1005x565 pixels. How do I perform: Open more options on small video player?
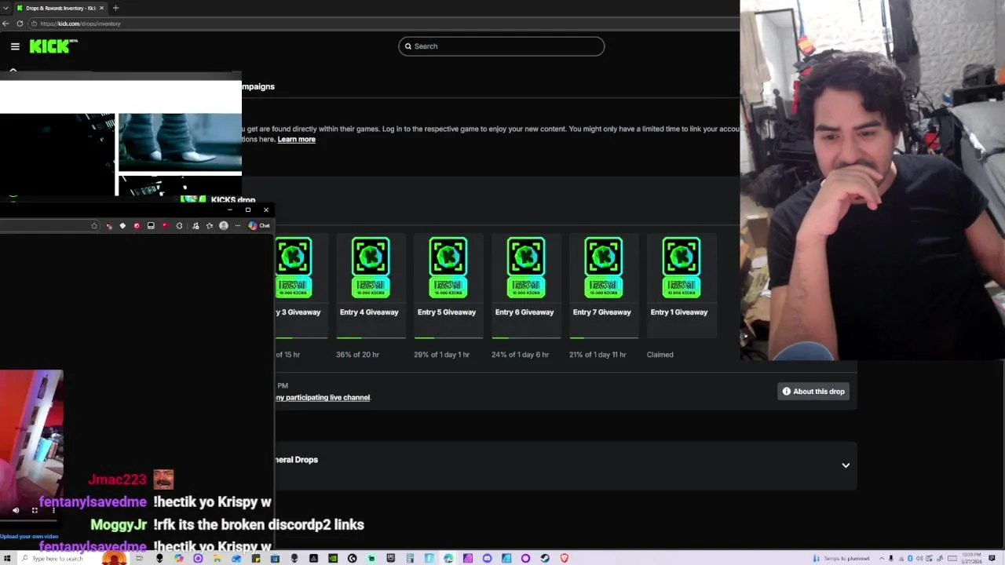click(x=53, y=510)
